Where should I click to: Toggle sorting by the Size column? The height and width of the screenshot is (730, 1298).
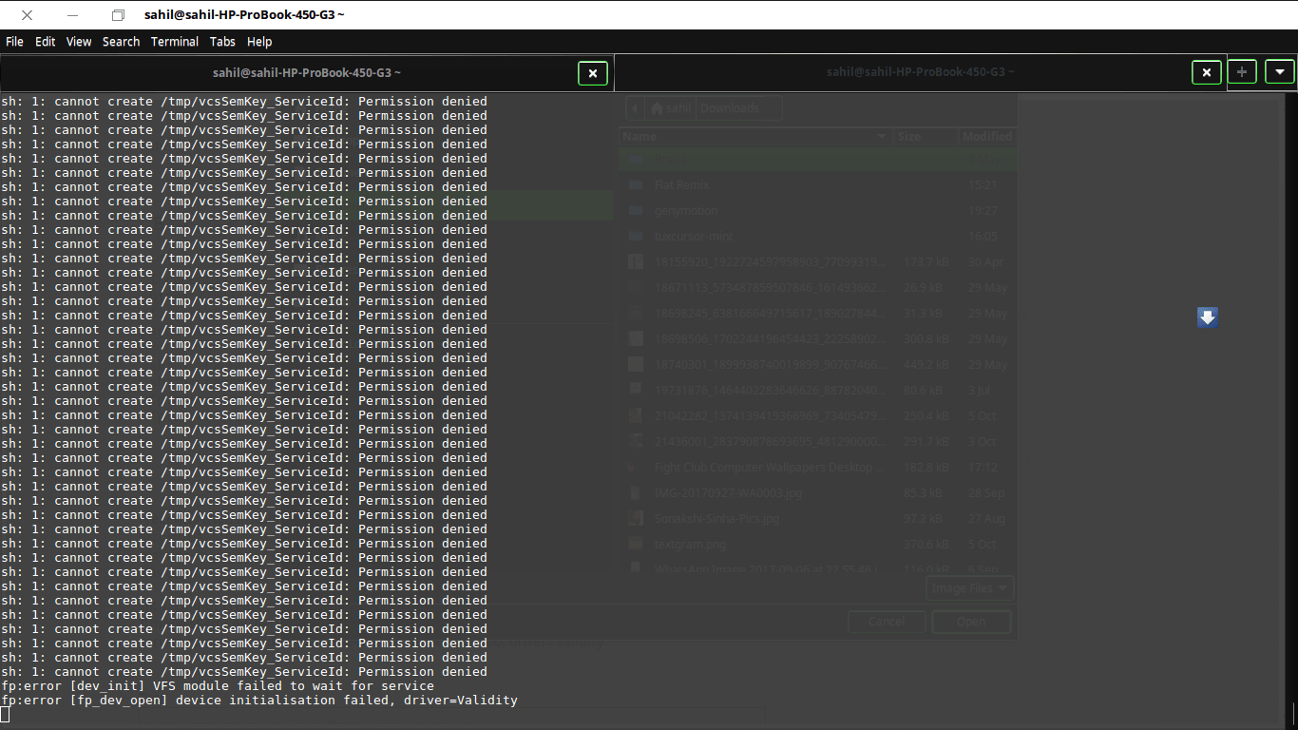(923, 136)
